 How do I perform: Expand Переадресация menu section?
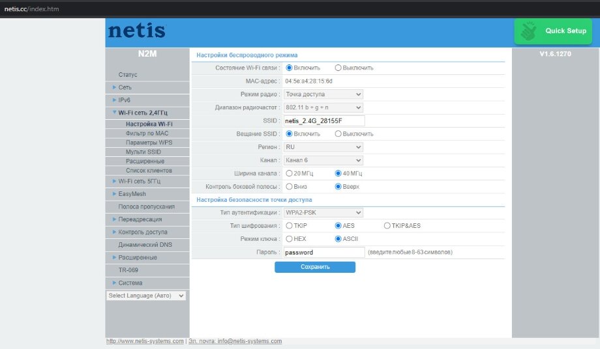147,219
